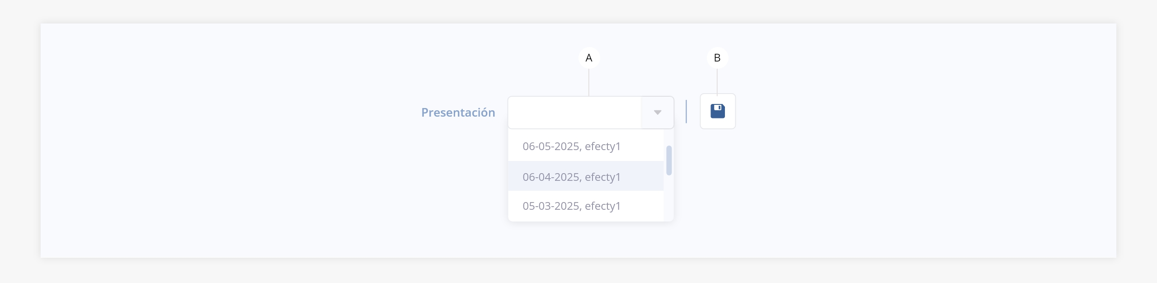Click scrollbar track below the thumb

(669, 199)
